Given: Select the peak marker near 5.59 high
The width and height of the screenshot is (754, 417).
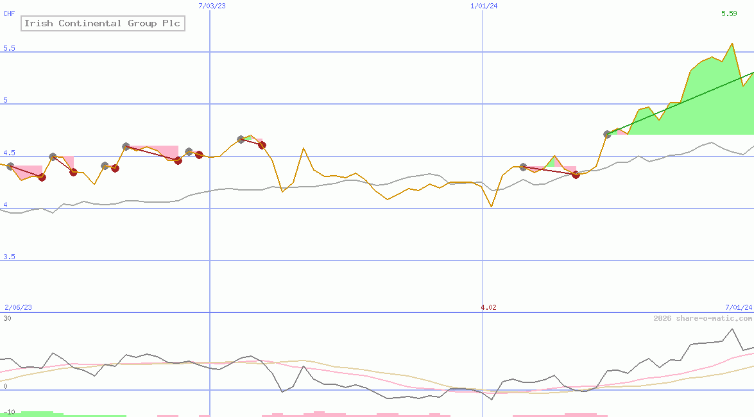Looking at the screenshot, I should tap(732, 44).
